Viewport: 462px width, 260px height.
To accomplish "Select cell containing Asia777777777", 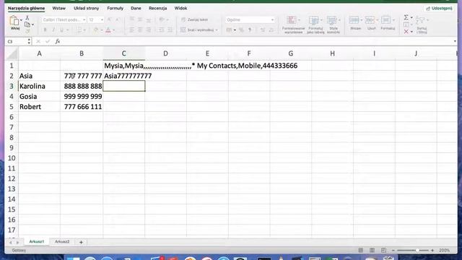I will tap(123, 76).
